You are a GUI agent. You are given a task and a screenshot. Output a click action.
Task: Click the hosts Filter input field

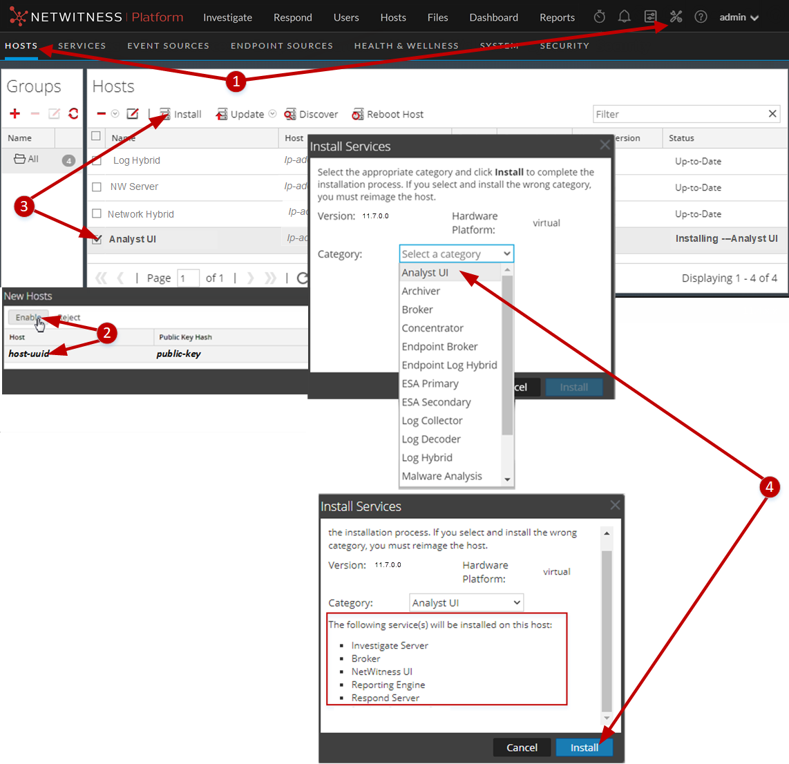click(678, 114)
